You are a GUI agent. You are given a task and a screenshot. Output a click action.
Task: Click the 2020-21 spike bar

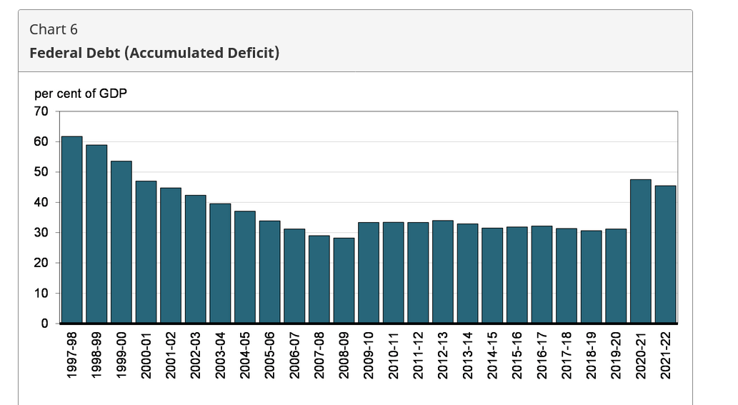click(x=641, y=251)
